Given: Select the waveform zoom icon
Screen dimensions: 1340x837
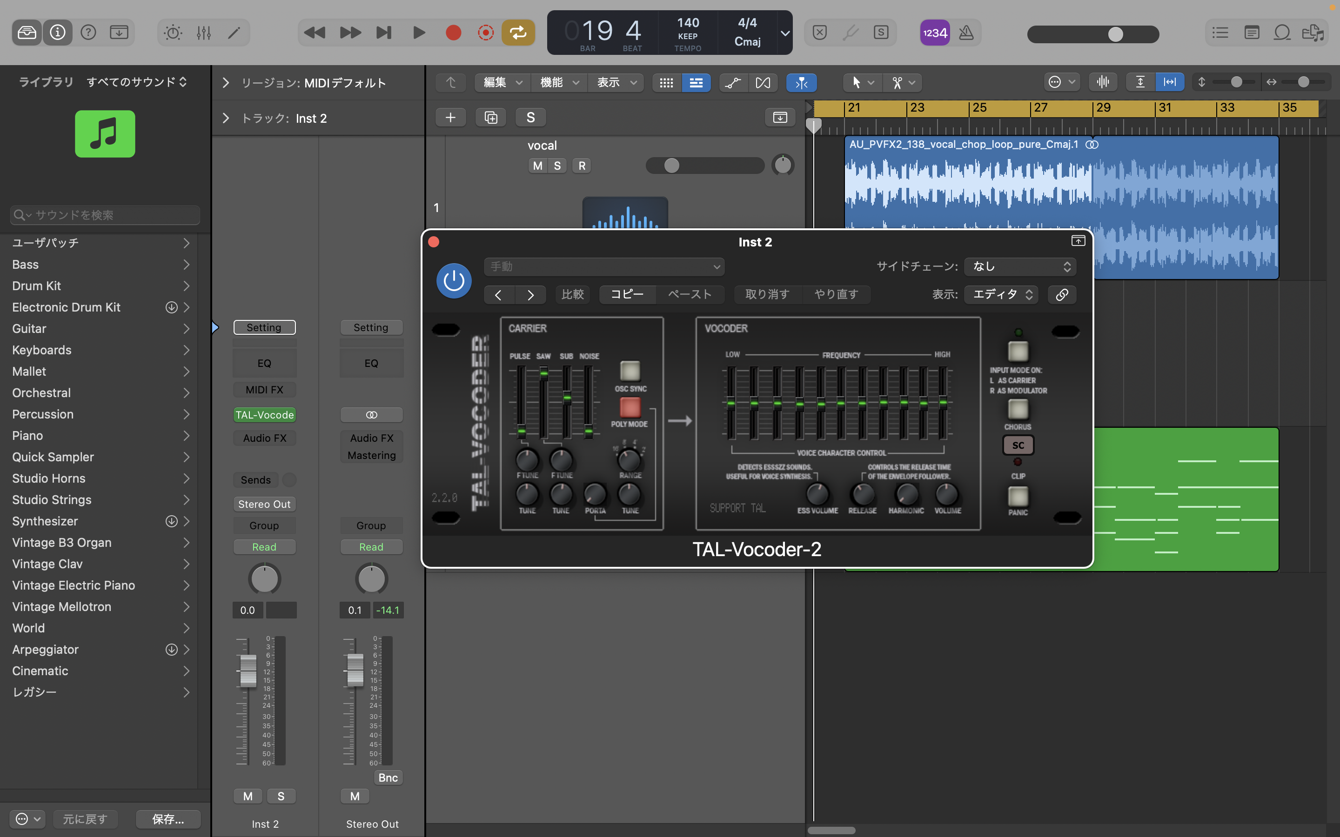Looking at the screenshot, I should tap(1102, 82).
